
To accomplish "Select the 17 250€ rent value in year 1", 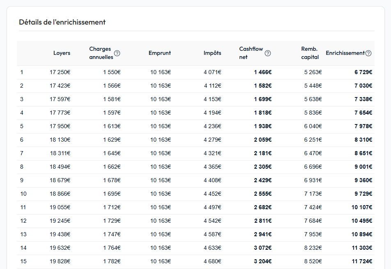I will [60, 72].
